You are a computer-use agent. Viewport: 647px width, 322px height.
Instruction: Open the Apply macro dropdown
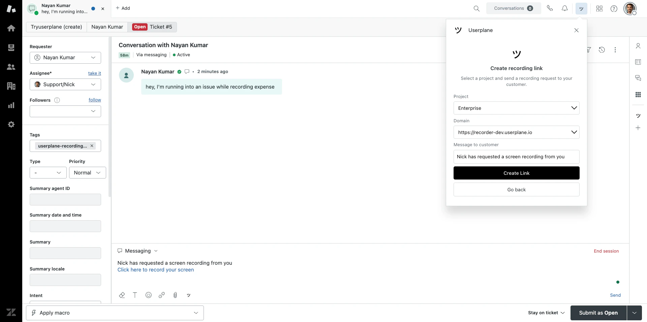pyautogui.click(x=115, y=313)
